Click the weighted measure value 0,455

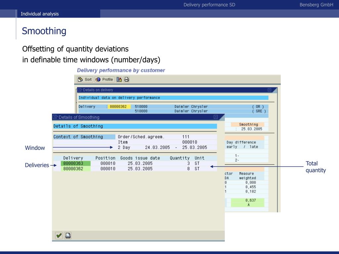click(251, 187)
